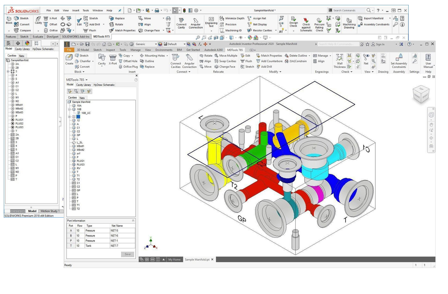Click Sign In in Inventor title bar
Screen dimensions: 448x294
click(x=378, y=44)
